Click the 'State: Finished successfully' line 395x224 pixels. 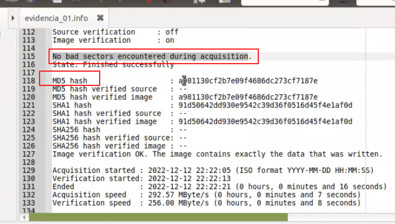[113, 65]
